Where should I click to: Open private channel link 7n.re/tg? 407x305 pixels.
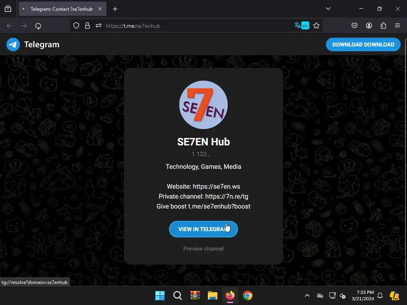click(227, 196)
